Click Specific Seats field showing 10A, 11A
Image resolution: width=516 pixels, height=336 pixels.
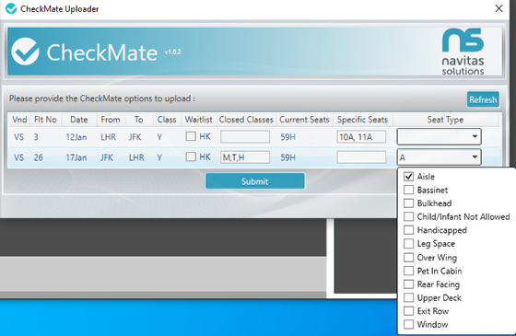tap(361, 137)
